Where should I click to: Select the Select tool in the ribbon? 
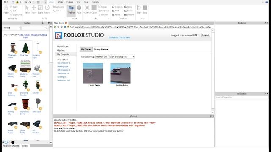(27, 9)
